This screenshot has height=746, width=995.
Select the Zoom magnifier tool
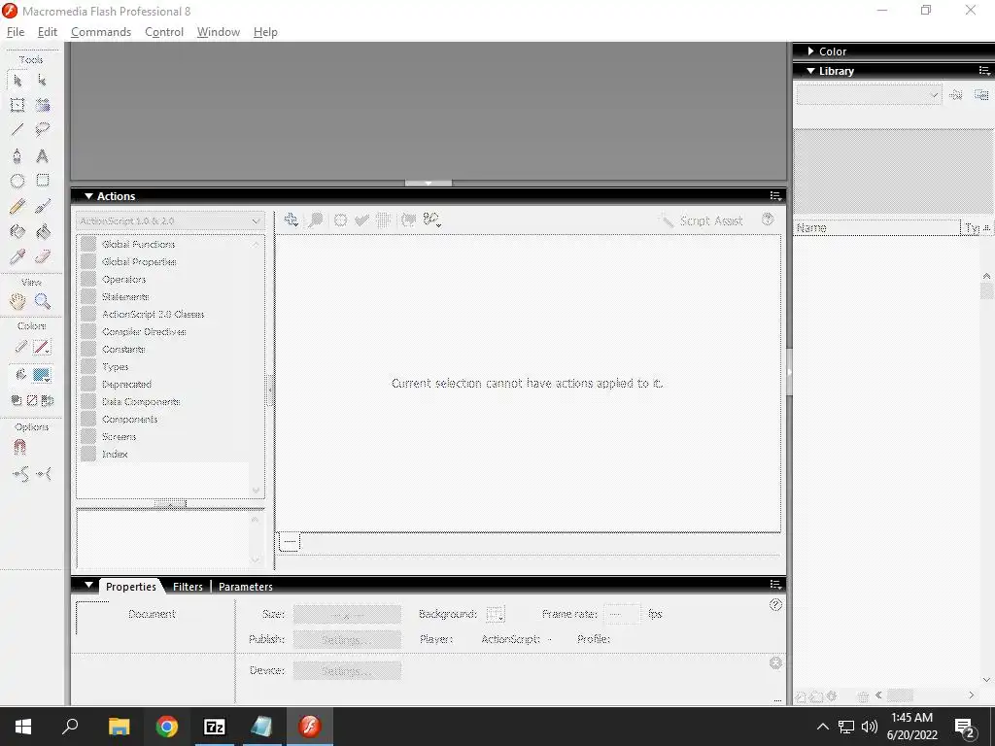pyautogui.click(x=42, y=301)
